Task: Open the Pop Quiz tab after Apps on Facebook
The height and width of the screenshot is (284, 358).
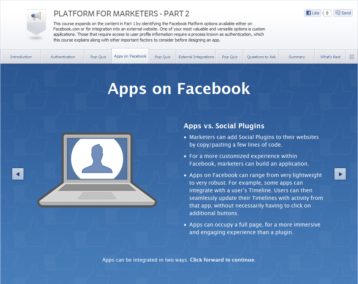Action: 162,57
